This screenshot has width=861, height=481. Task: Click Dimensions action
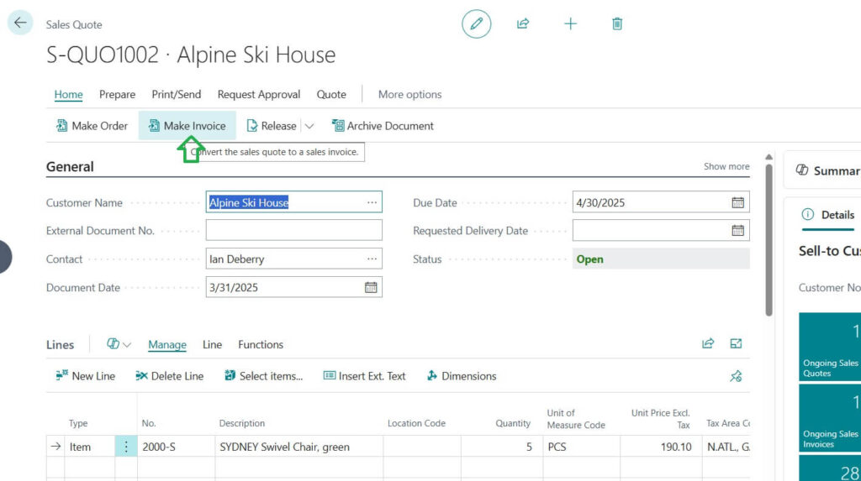(x=462, y=376)
